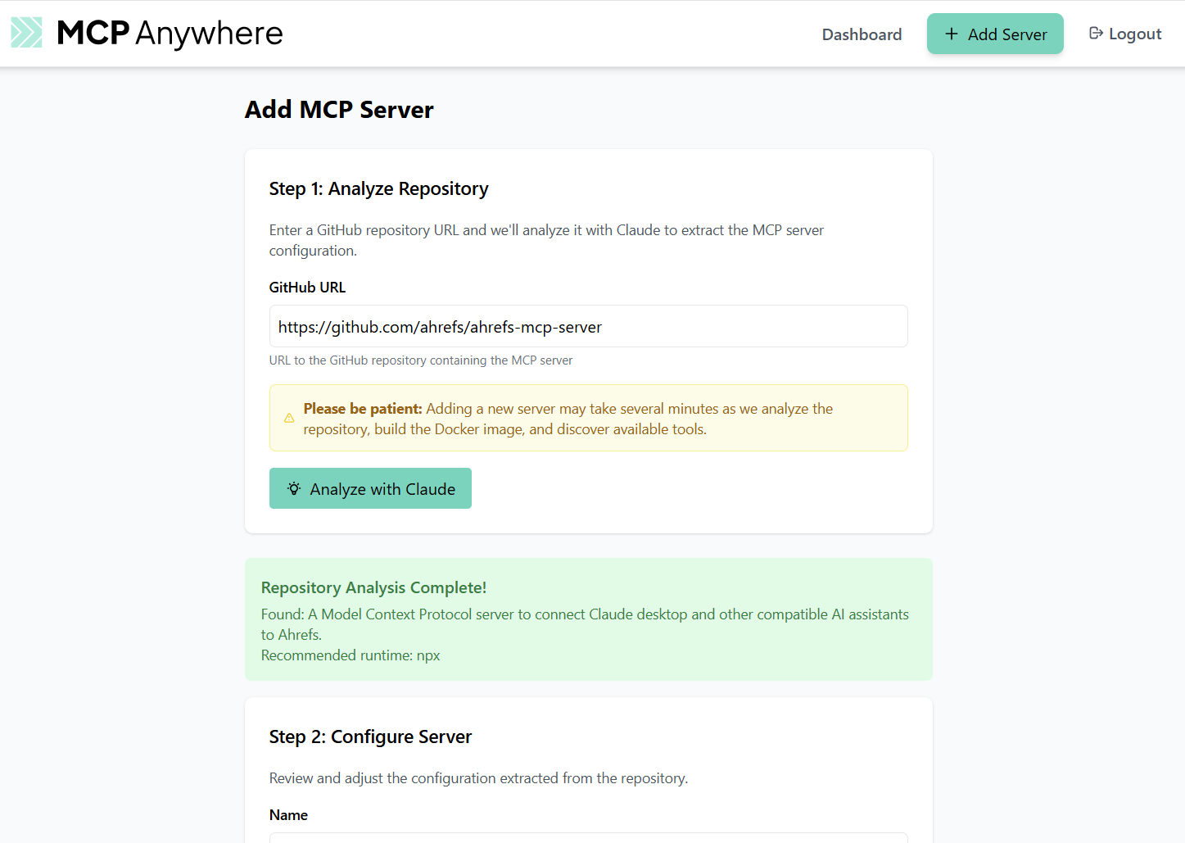This screenshot has height=843, width=1185.
Task: Click the 'Please be patient:' bold text
Action: click(x=363, y=409)
